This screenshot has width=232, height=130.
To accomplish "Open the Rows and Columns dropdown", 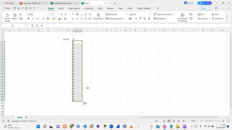I will 163,14.
